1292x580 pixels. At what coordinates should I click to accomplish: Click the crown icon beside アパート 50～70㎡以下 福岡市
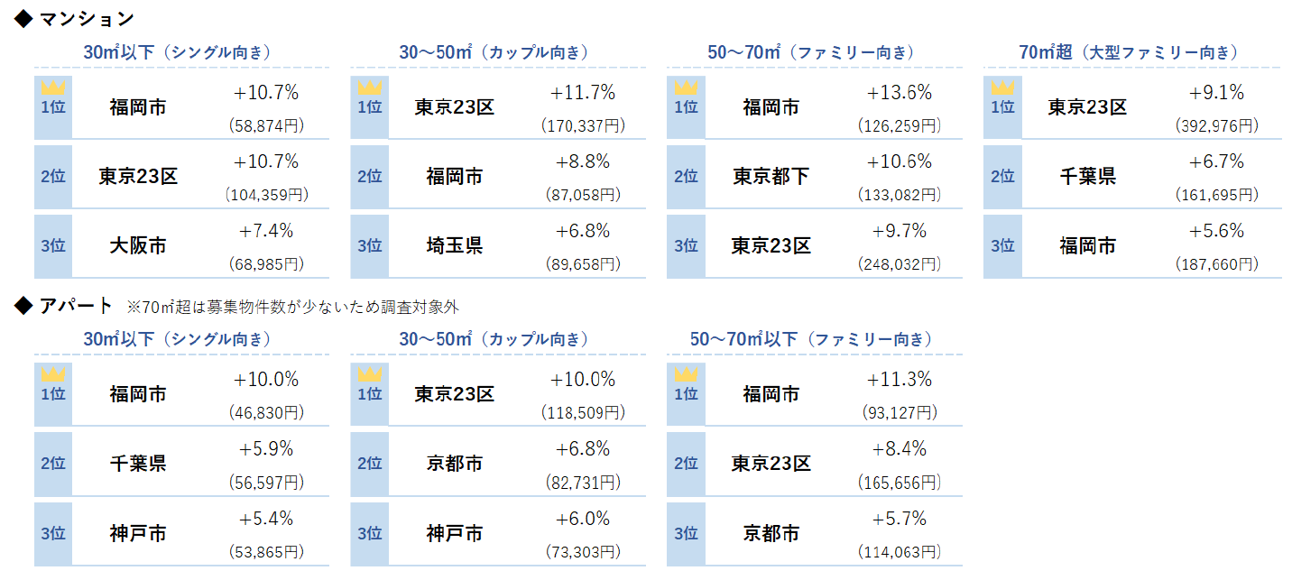pyautogui.click(x=687, y=375)
